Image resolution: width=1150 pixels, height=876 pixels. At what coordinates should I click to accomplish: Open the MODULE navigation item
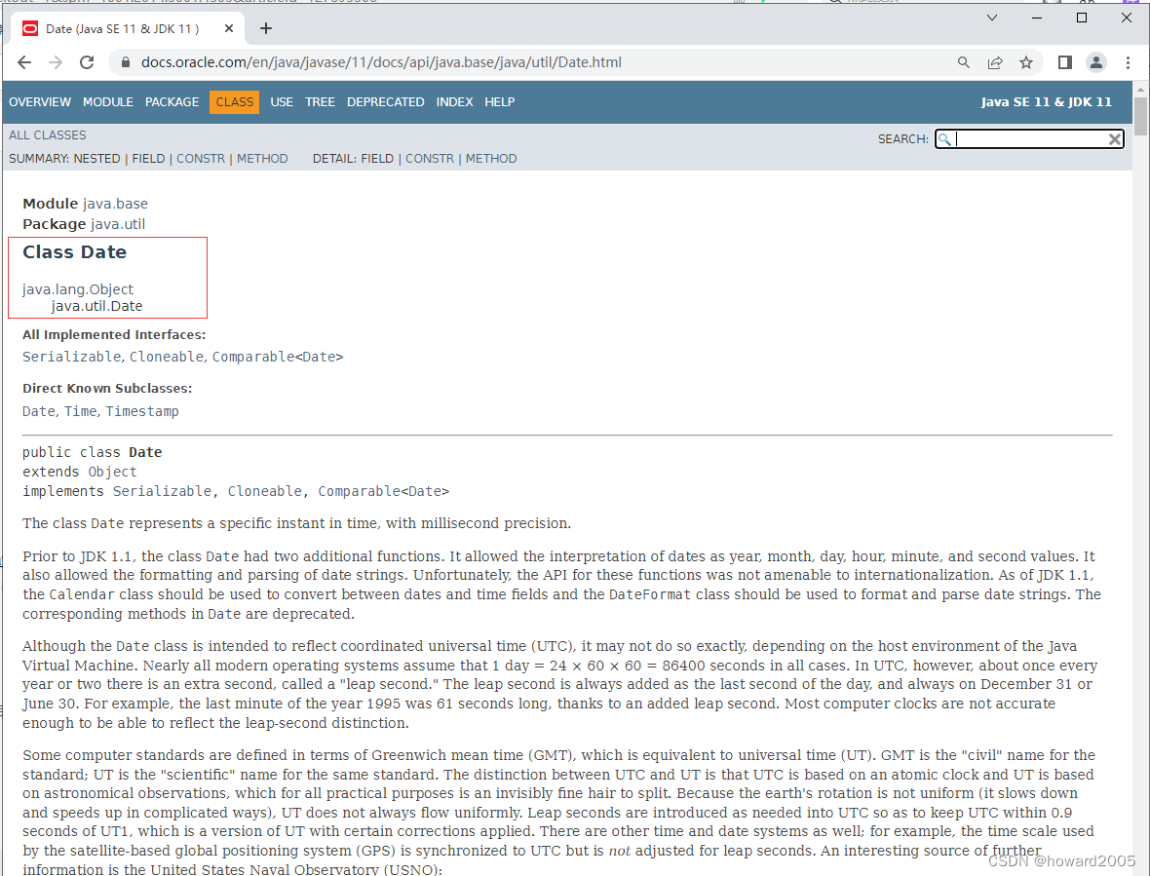point(108,102)
